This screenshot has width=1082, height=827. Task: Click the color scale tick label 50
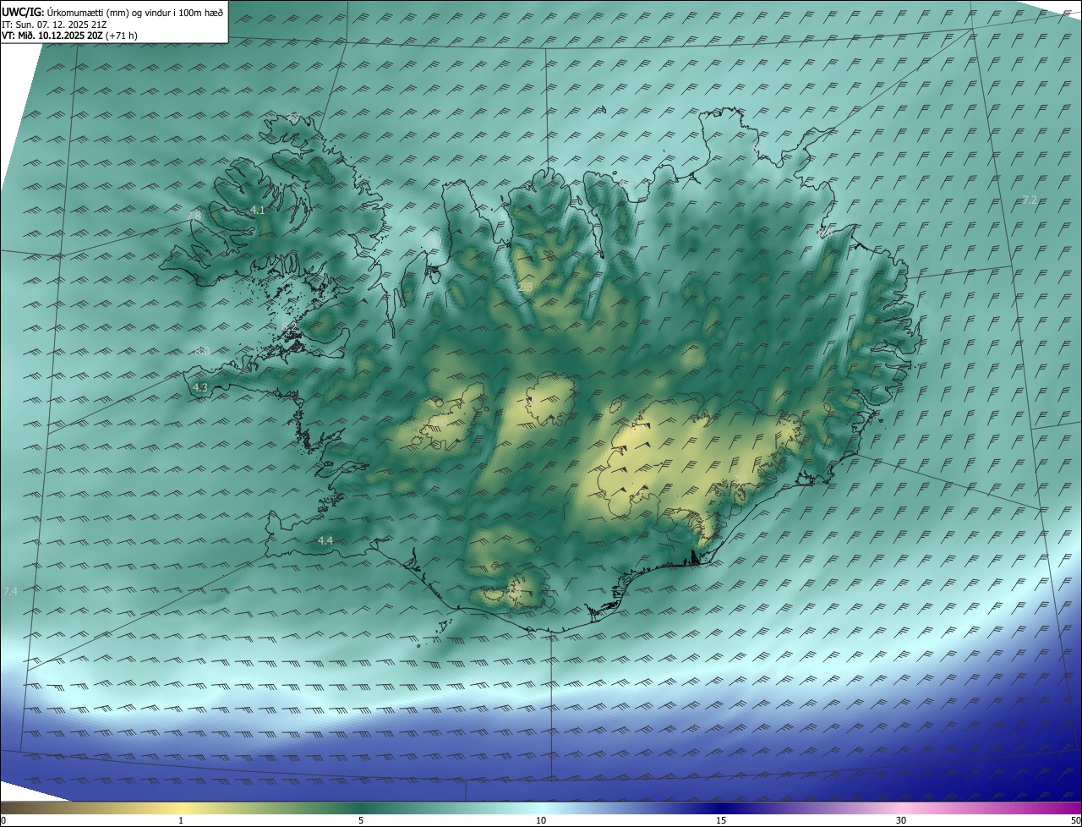tap(1075, 820)
